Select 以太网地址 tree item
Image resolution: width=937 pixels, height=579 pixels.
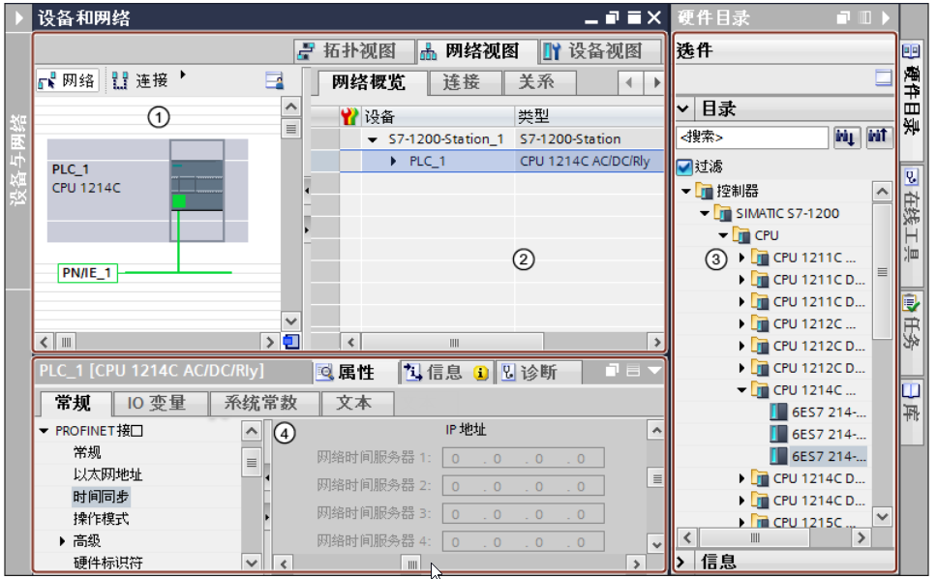pyautogui.click(x=107, y=475)
